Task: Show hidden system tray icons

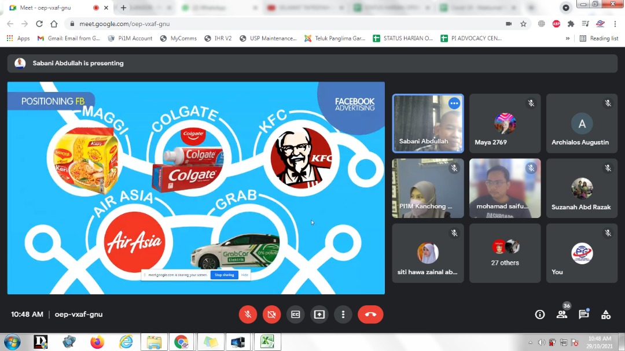Action: (530, 343)
